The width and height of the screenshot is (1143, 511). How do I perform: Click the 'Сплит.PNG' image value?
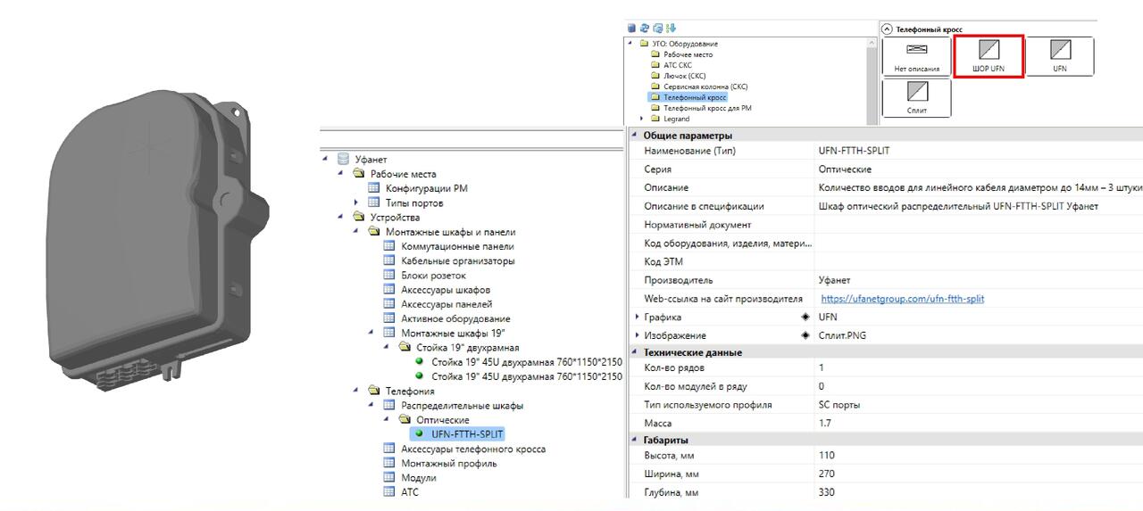point(842,335)
